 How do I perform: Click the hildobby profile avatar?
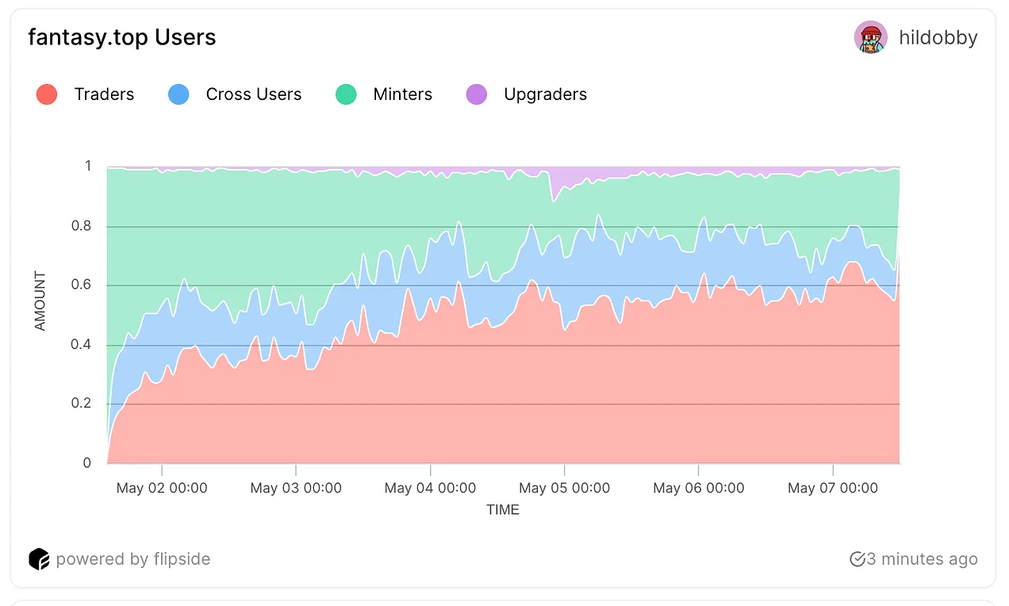point(870,37)
